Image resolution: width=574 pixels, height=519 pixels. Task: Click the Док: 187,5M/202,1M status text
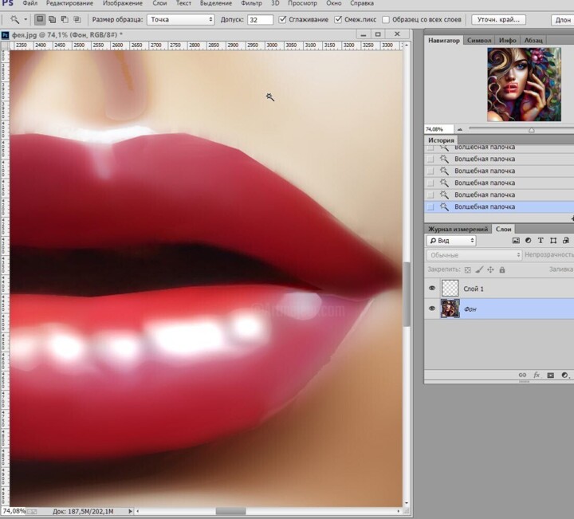click(83, 511)
